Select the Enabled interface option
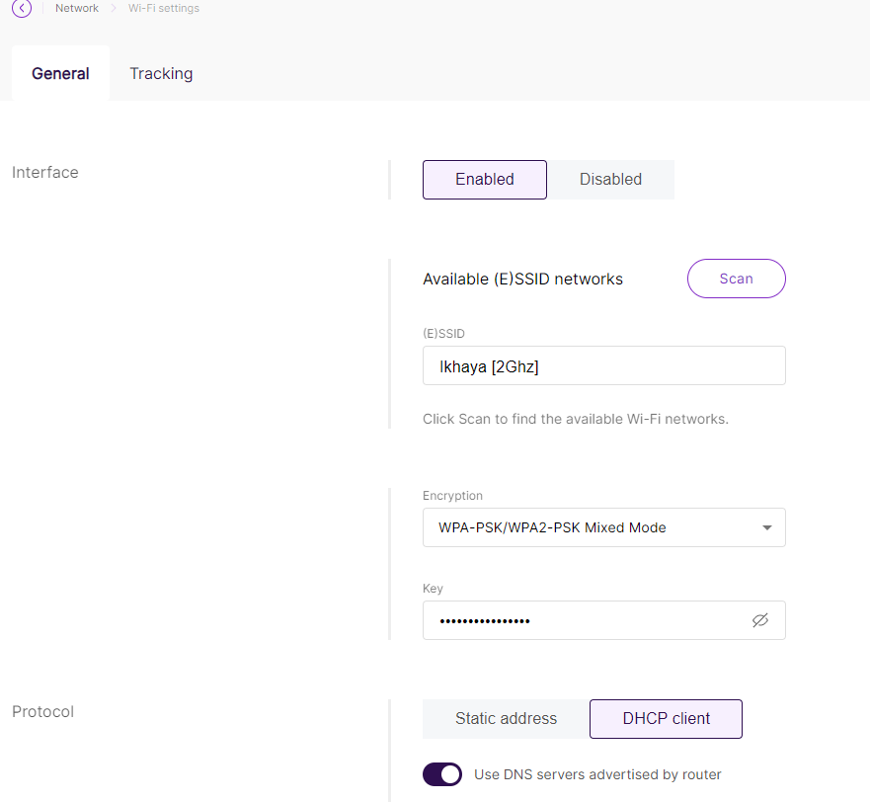870x802 pixels. [x=485, y=180]
